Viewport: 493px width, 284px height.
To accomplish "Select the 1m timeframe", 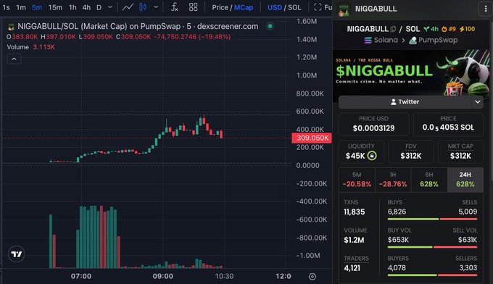I will (x=21, y=7).
